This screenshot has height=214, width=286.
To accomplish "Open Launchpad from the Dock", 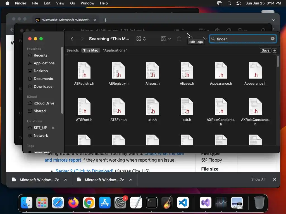I will 42,203.
